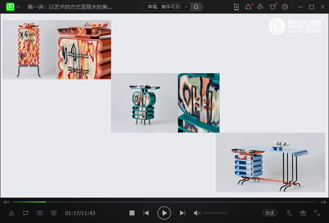Toggle the loop playback icon
329x223 pixels.
click(25, 213)
